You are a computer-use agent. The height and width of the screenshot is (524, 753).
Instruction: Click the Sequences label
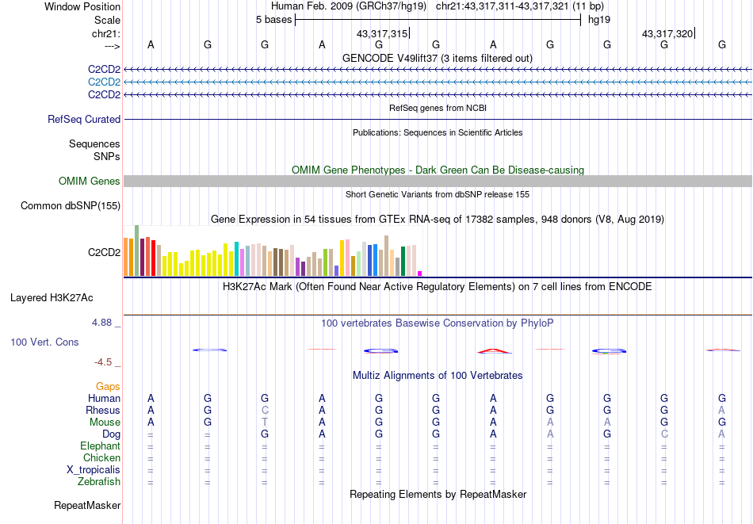tap(94, 143)
